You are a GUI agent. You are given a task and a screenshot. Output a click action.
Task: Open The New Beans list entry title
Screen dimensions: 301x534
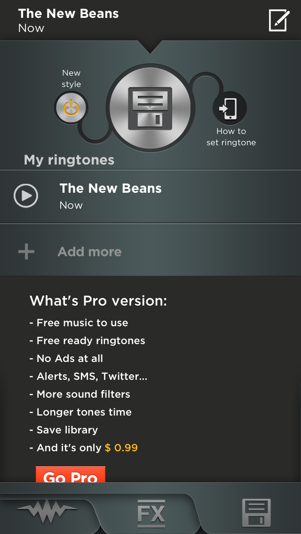point(111,188)
